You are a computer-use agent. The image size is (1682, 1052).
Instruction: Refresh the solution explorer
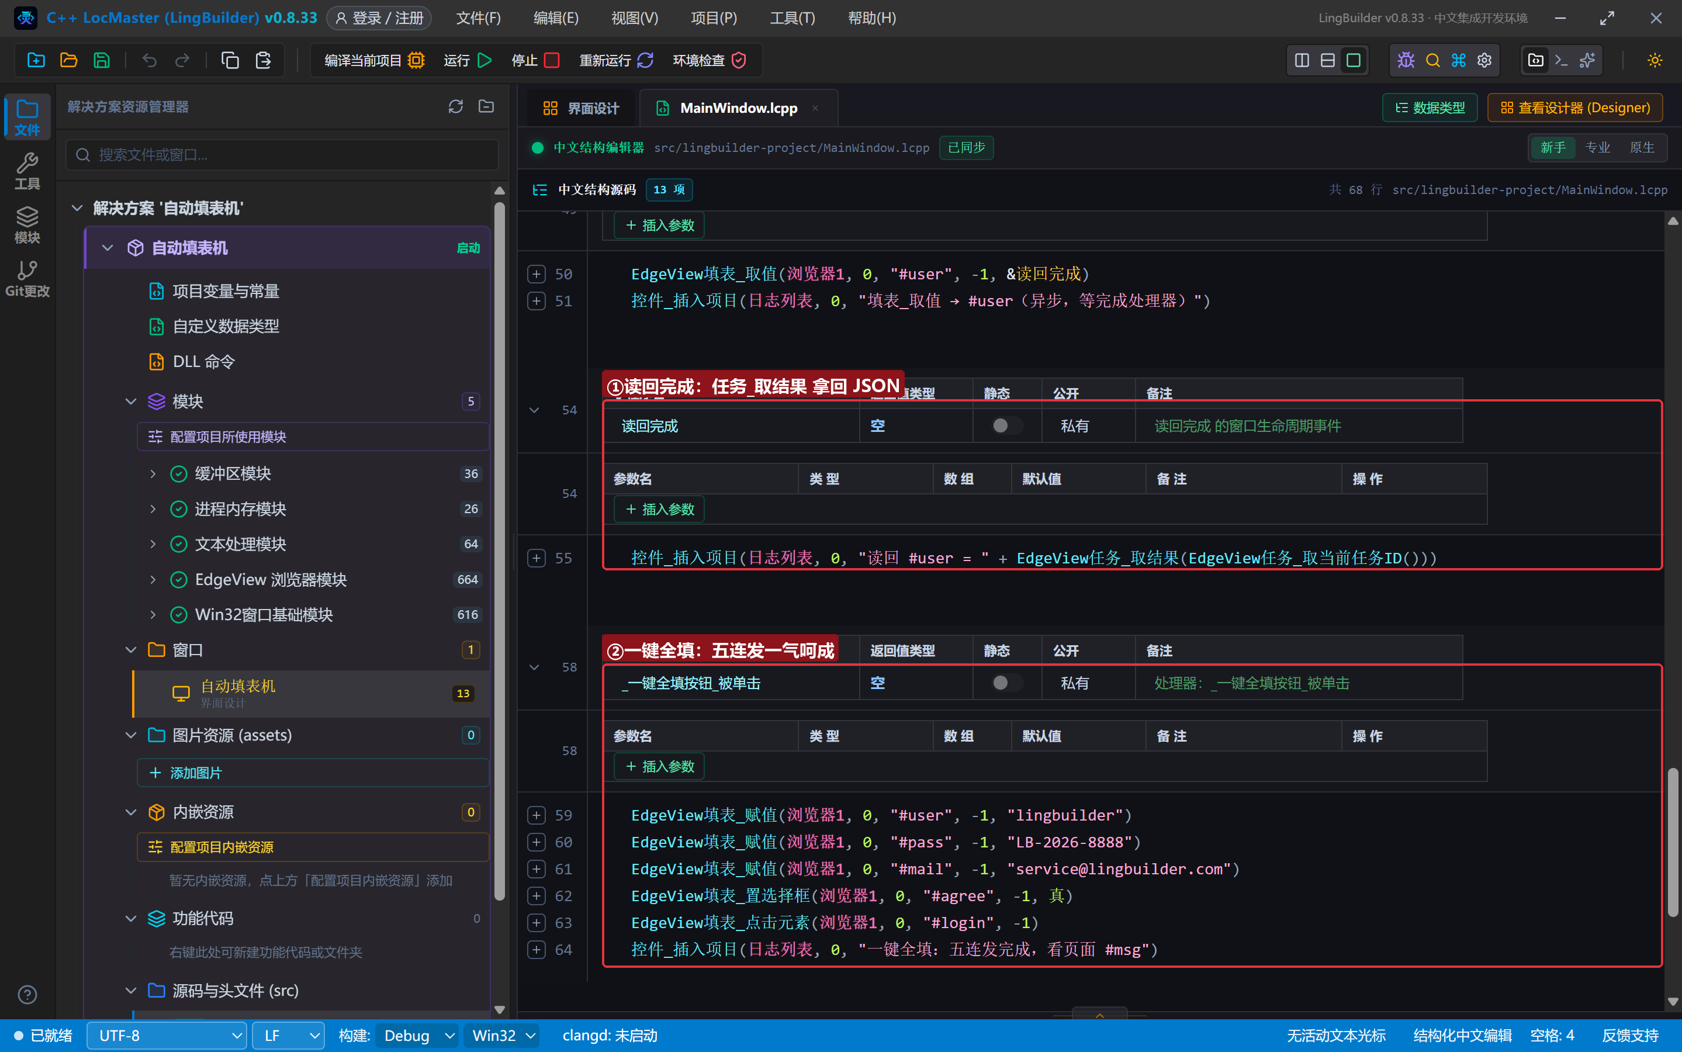tap(456, 106)
